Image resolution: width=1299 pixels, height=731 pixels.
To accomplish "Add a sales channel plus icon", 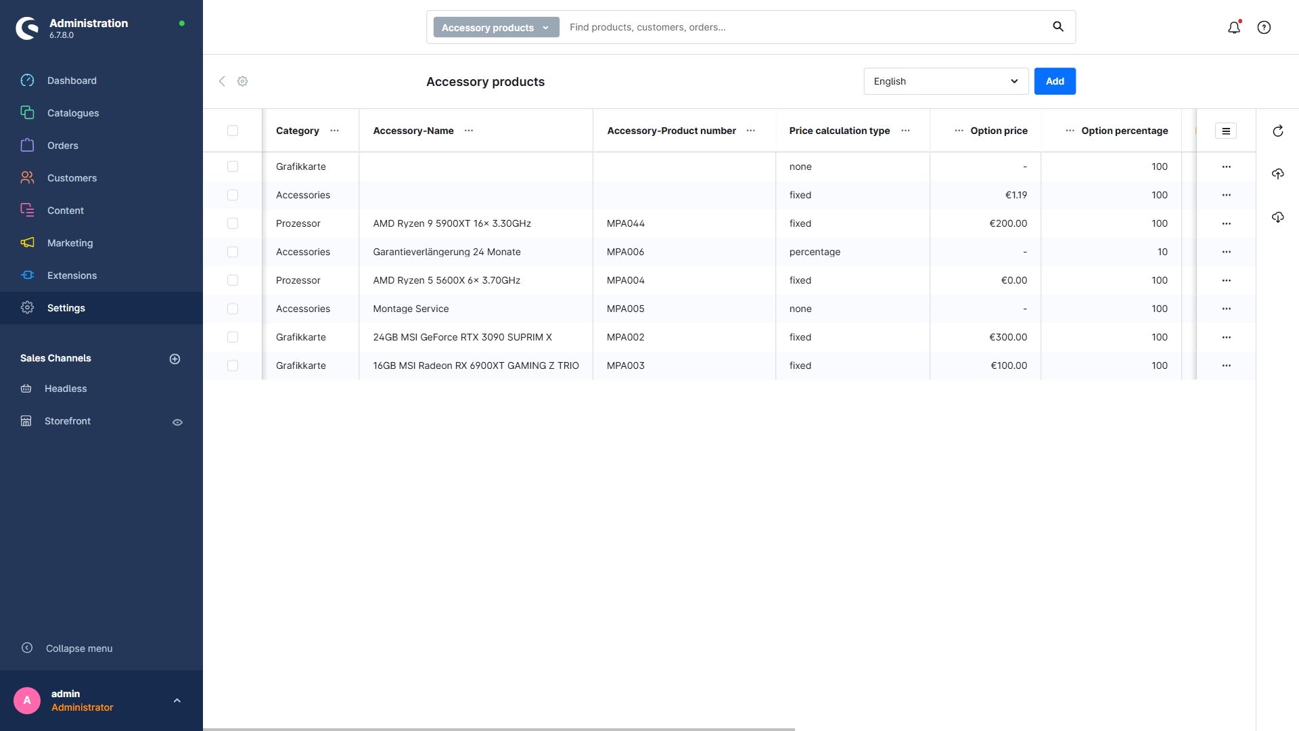I will (175, 359).
